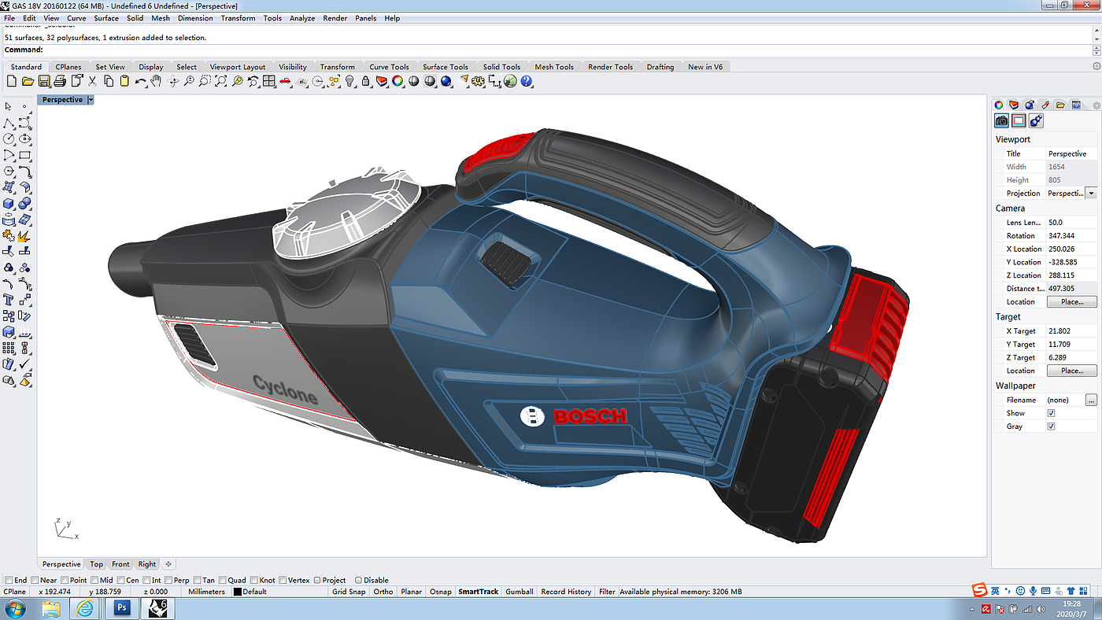Screen dimensions: 1102x620
Task: Select the Pan view hand tool
Action: [x=156, y=81]
